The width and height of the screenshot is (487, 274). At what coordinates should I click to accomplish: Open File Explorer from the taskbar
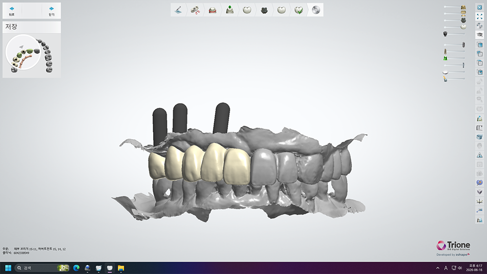[121, 268]
